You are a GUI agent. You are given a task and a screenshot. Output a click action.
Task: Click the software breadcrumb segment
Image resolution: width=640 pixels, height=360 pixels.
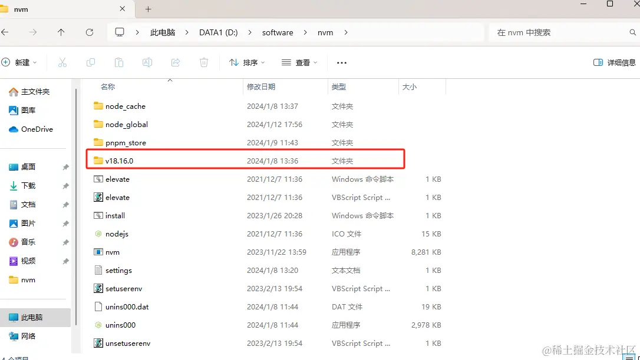pos(278,32)
